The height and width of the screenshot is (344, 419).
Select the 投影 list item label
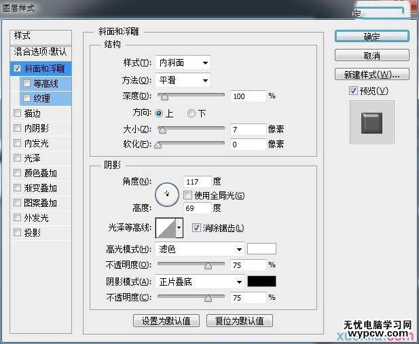coord(33,233)
